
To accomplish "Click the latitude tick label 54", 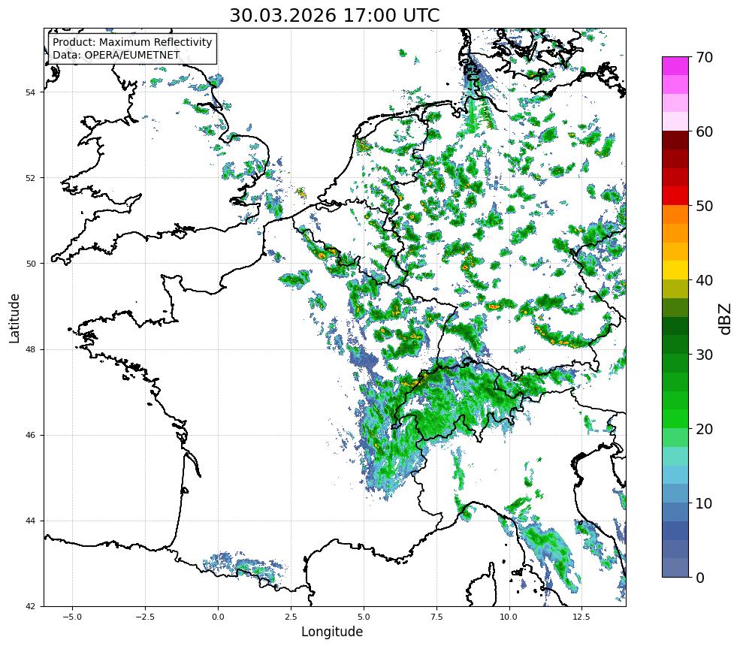I will (x=30, y=92).
